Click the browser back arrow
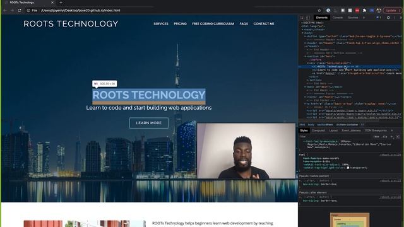 (5, 11)
